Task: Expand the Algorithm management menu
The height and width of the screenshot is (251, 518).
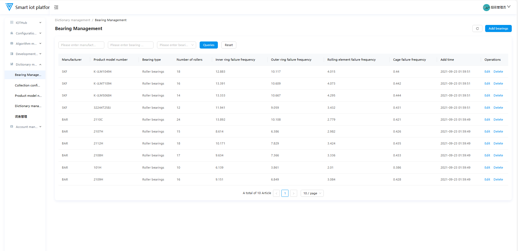Action: [x=26, y=44]
